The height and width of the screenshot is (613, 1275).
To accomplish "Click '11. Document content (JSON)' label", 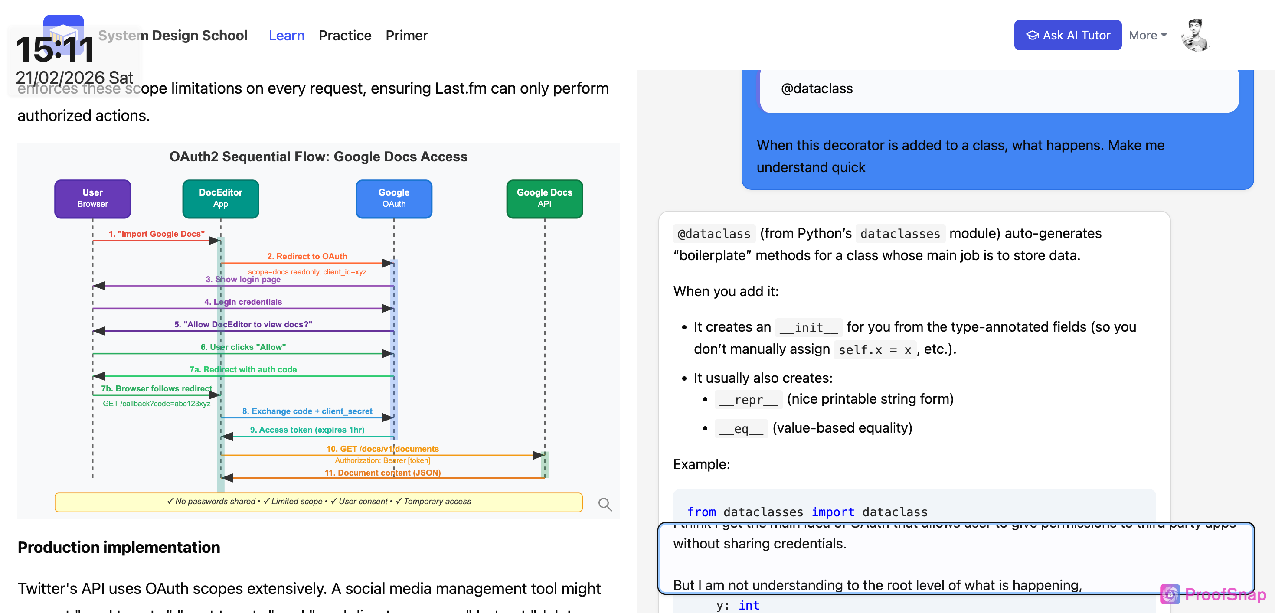I will click(382, 473).
